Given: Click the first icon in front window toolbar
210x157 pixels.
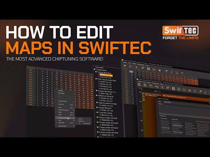Looking at the screenshot, I should tap(139, 85).
